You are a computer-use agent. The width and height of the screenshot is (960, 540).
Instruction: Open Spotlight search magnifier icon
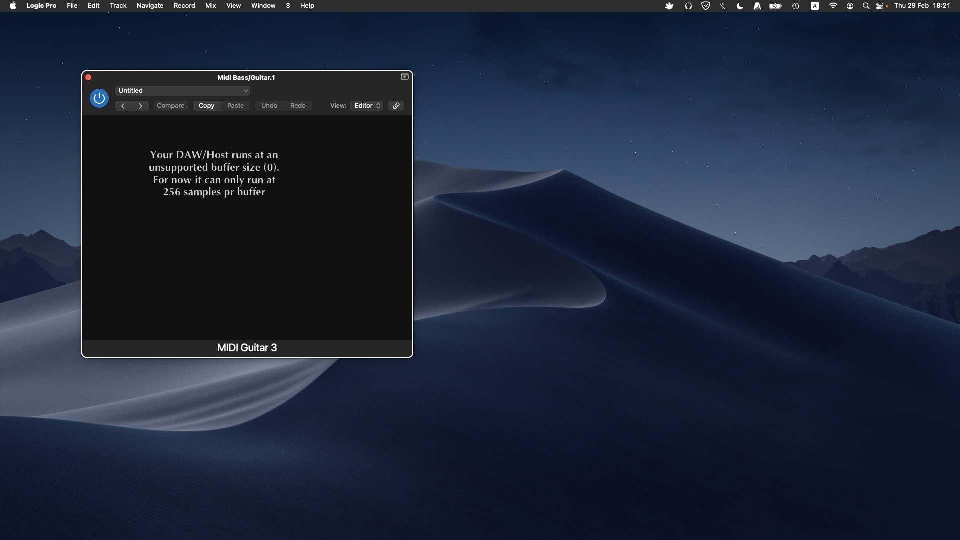(x=866, y=6)
